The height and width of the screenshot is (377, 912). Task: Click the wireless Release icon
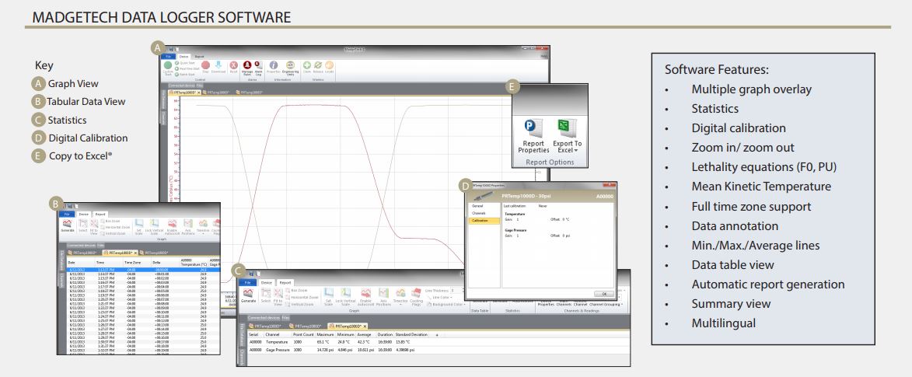pyautogui.click(x=318, y=65)
